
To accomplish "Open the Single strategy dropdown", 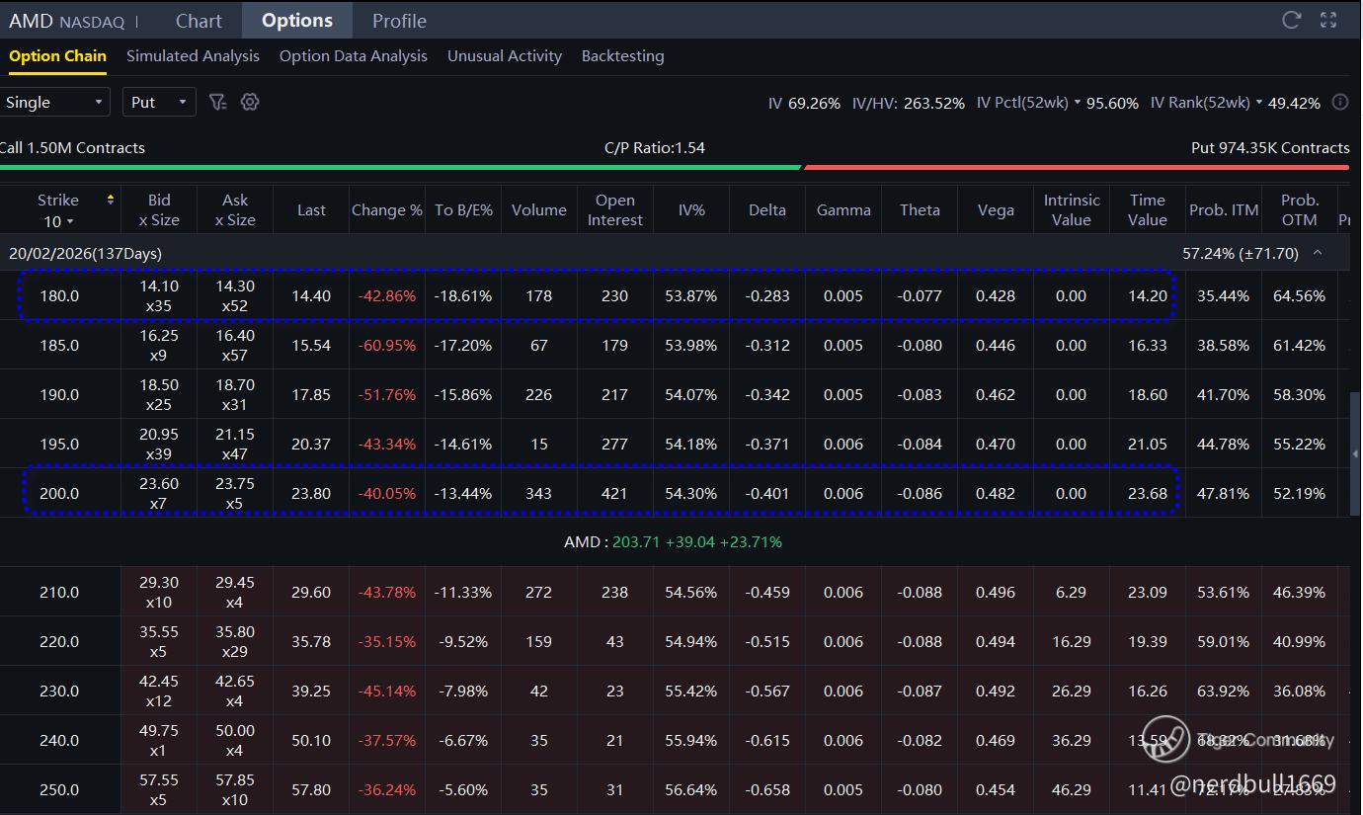I will coord(55,103).
